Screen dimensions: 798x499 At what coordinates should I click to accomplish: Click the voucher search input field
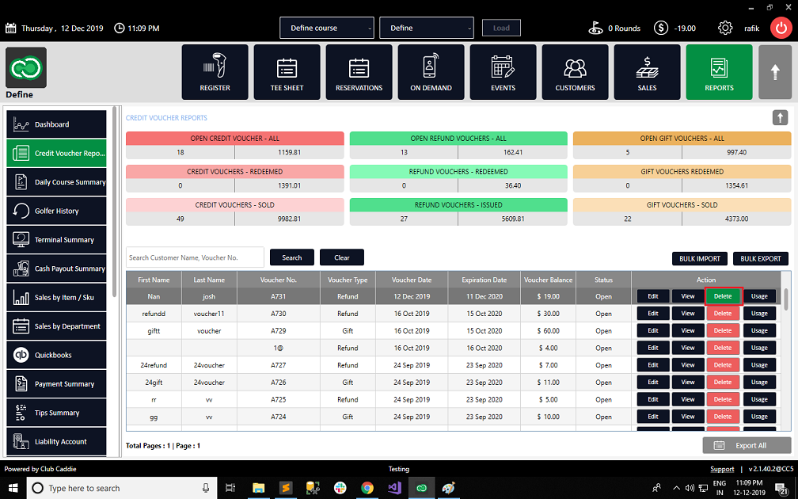click(x=195, y=257)
